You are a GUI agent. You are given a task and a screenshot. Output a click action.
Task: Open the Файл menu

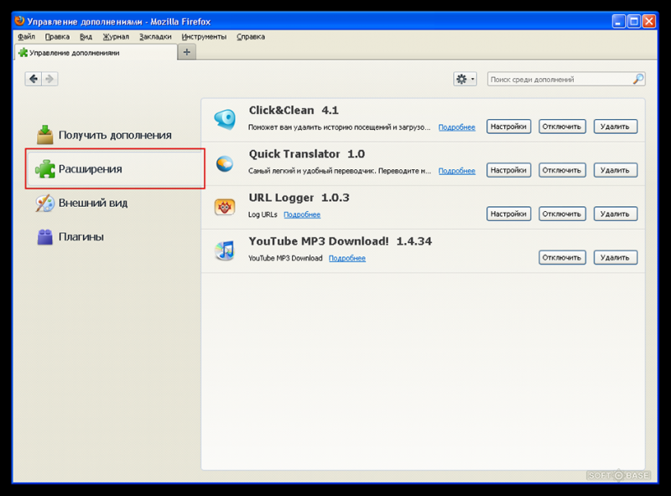tap(27, 37)
